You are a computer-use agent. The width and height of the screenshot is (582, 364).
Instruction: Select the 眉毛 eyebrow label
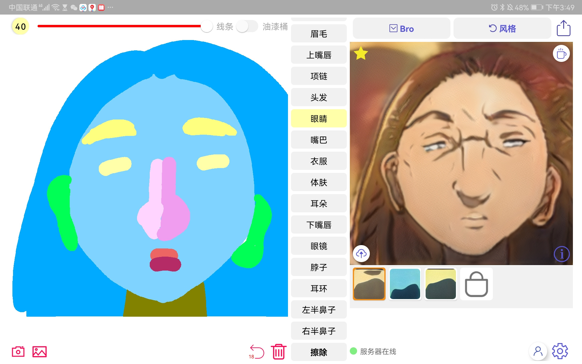[319, 34]
